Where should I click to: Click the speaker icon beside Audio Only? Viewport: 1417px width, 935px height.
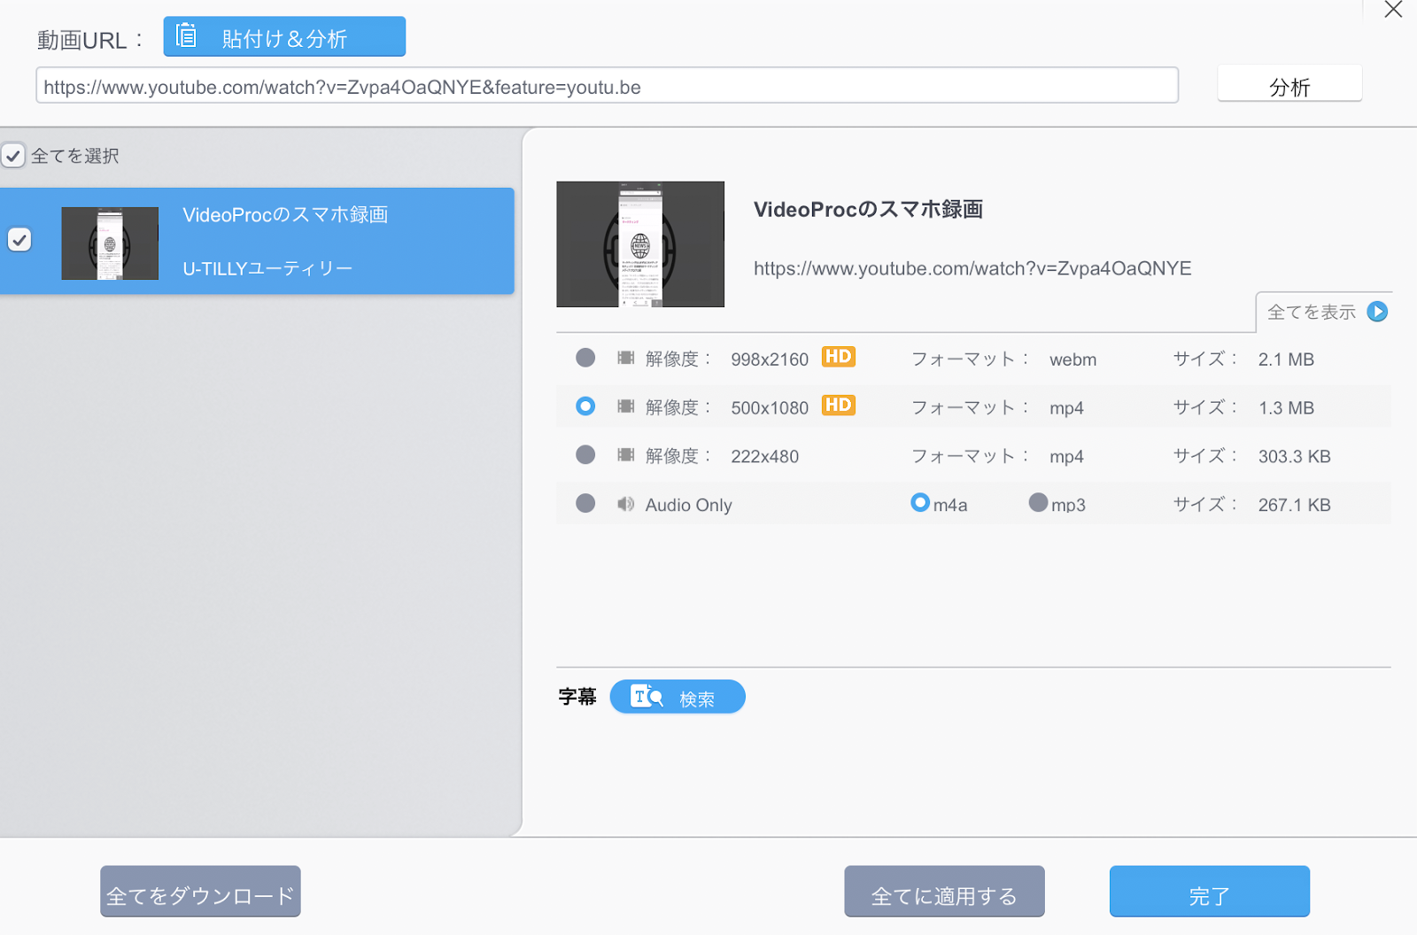[x=625, y=504]
